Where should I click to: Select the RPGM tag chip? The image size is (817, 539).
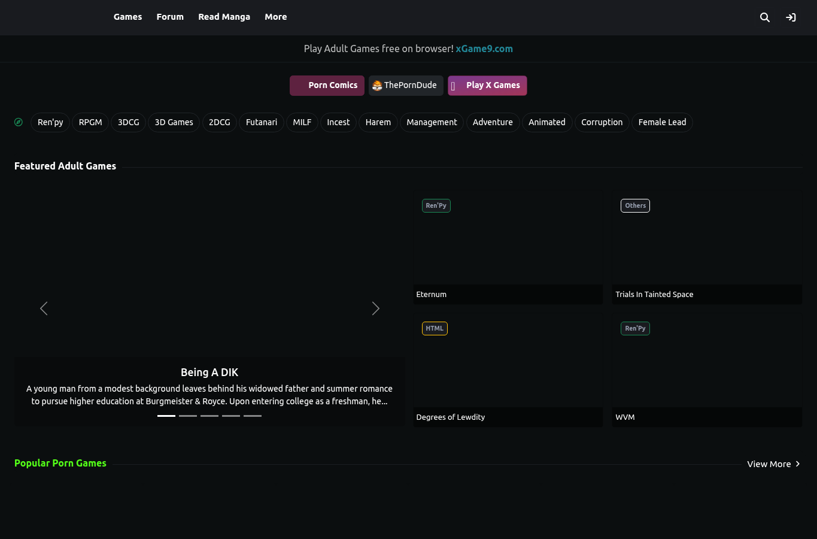[x=90, y=122]
